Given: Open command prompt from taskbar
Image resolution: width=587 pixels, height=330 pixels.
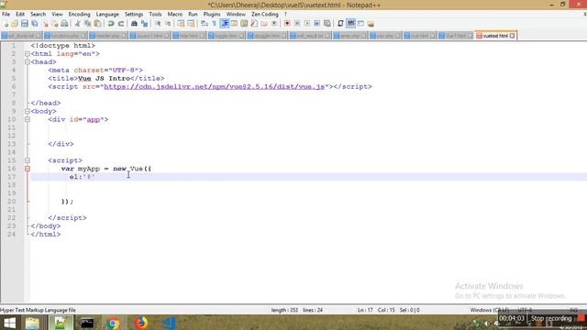Looking at the screenshot, I should click(87, 323).
